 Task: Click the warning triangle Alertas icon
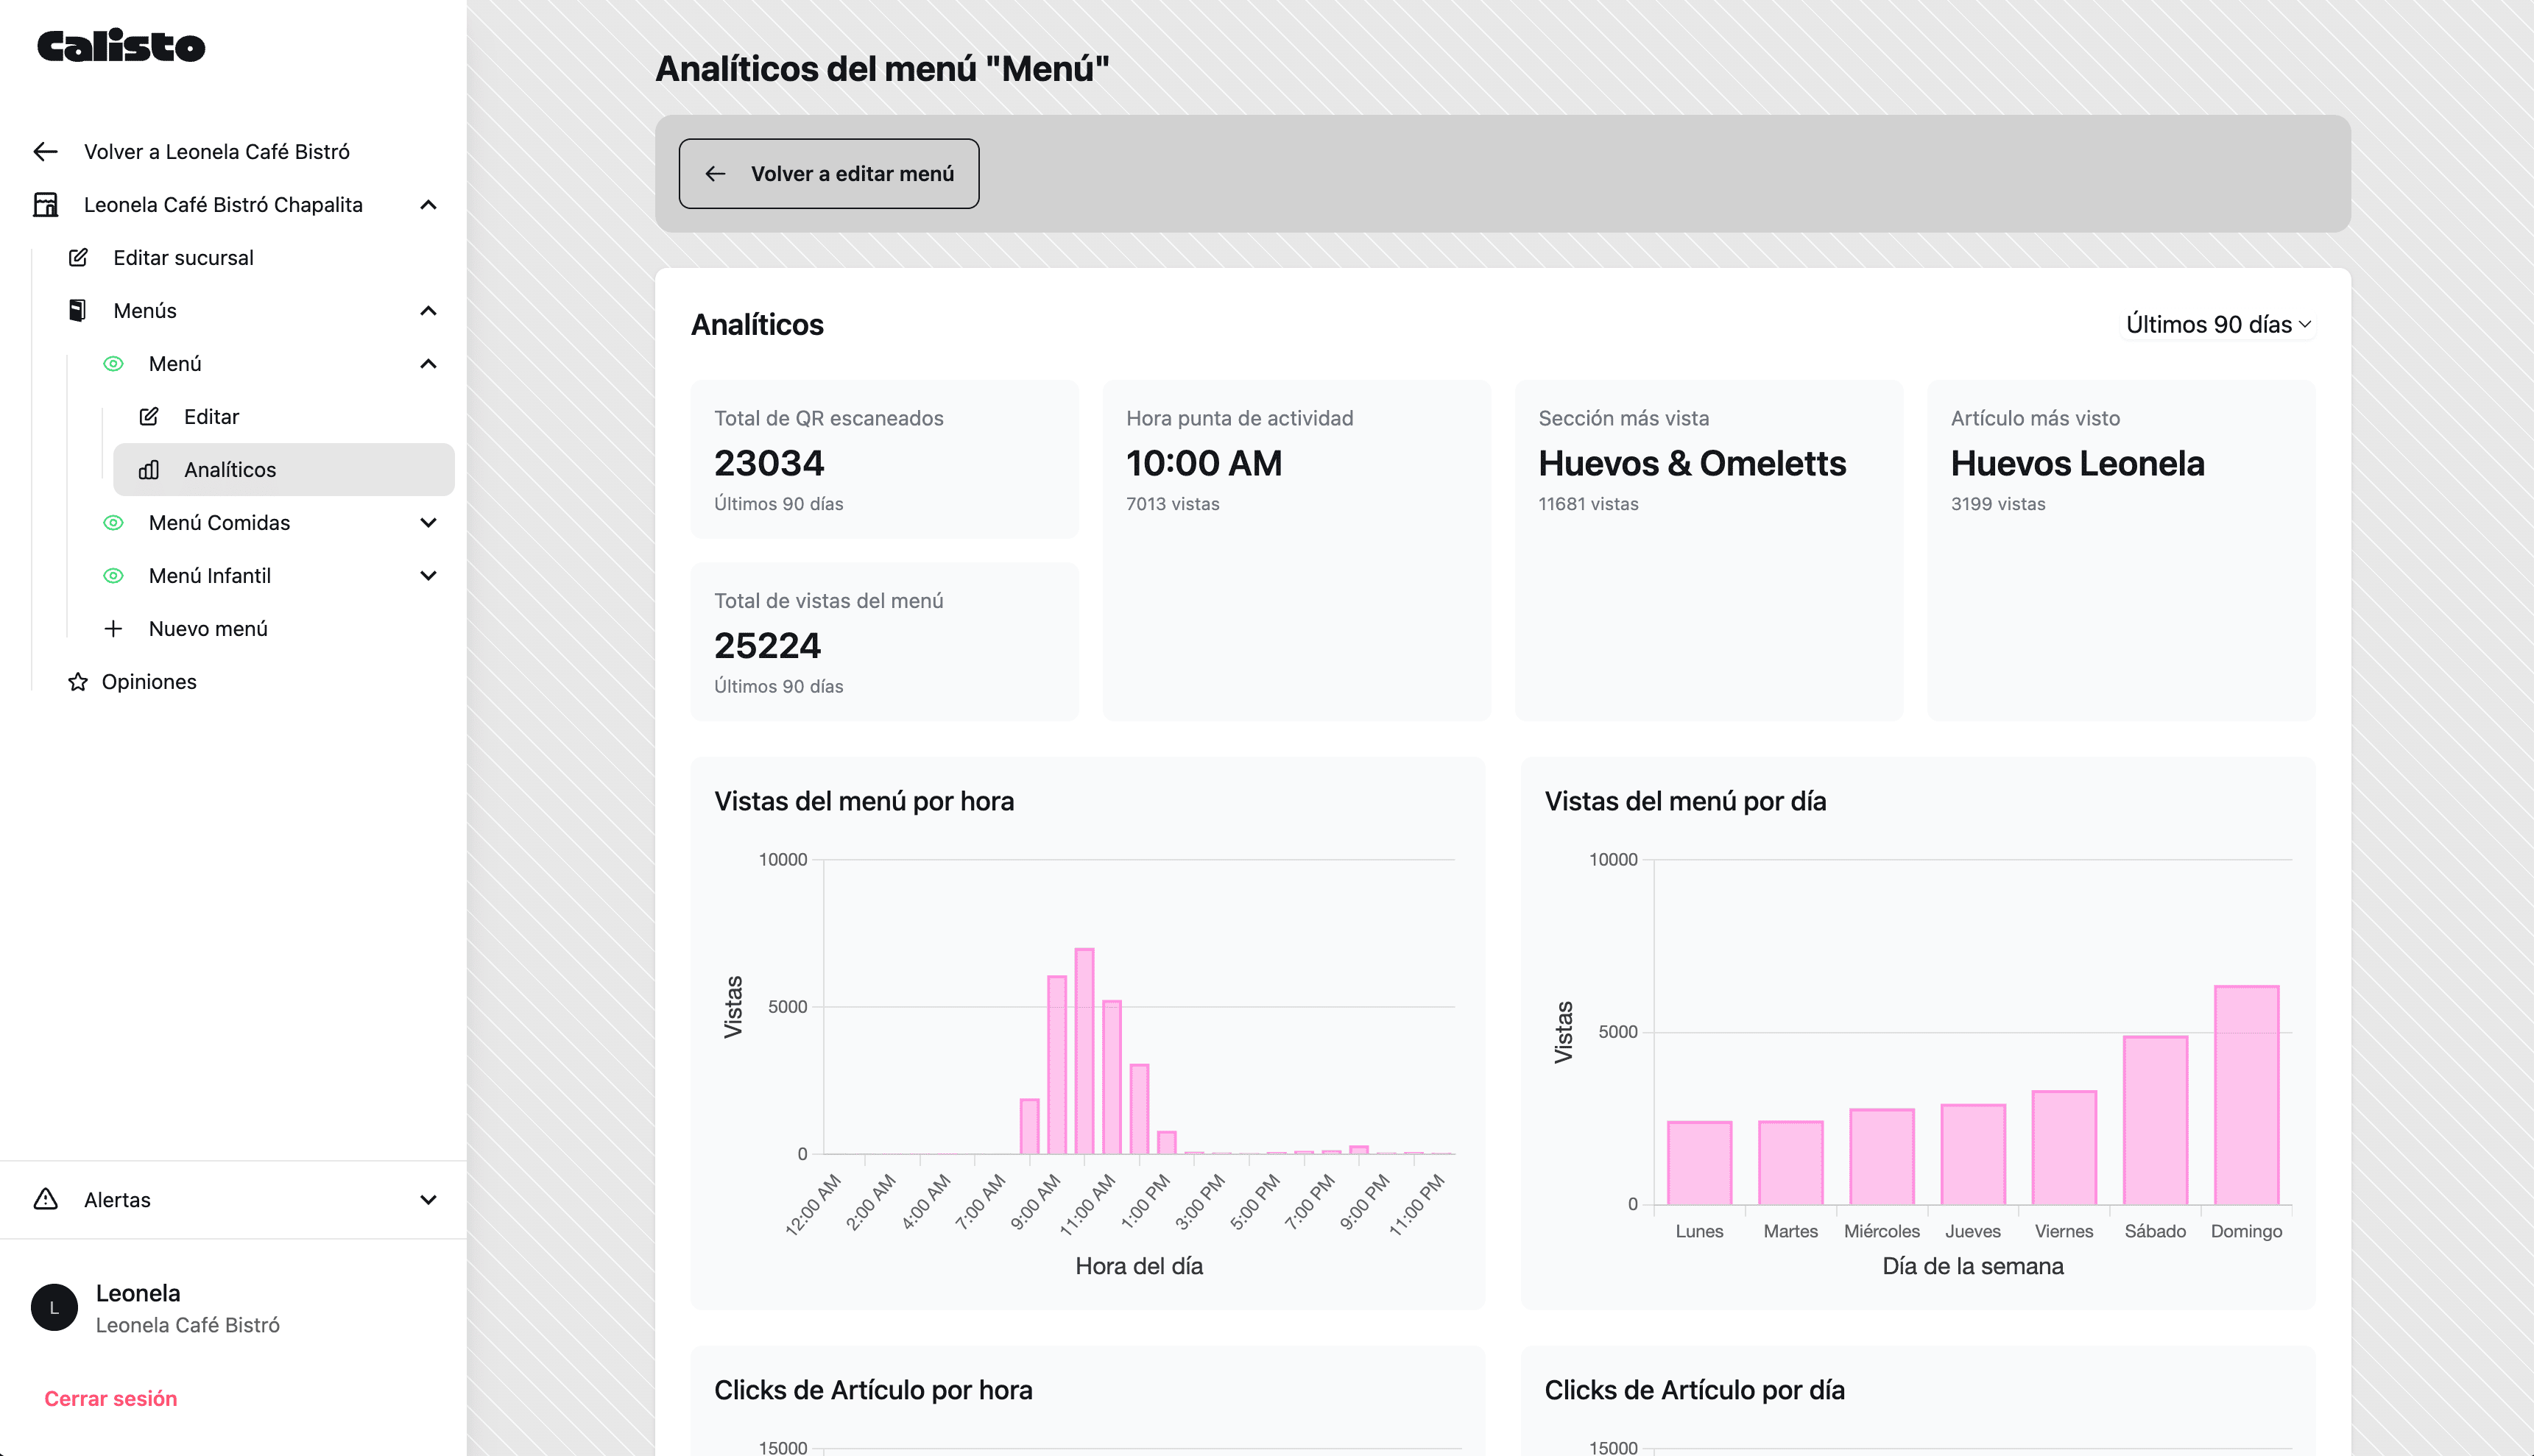[x=45, y=1198]
